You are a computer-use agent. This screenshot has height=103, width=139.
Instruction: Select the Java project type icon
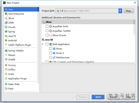tap(6, 9)
